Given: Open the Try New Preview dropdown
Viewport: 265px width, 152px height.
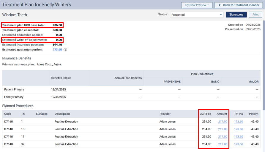Looking at the screenshot, I should click(x=197, y=5).
